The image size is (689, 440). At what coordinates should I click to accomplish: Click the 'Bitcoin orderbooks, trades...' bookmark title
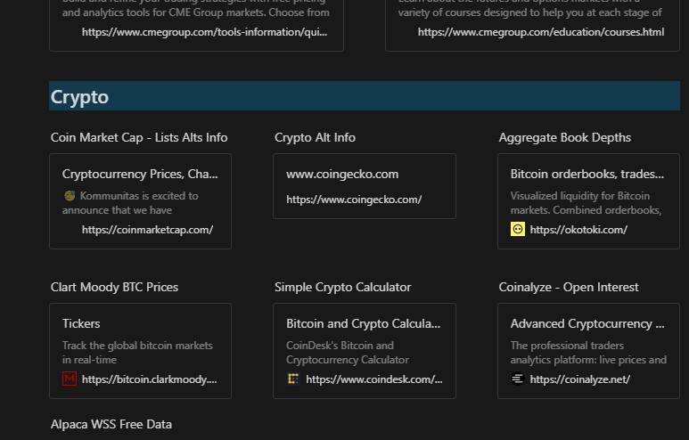click(x=587, y=175)
